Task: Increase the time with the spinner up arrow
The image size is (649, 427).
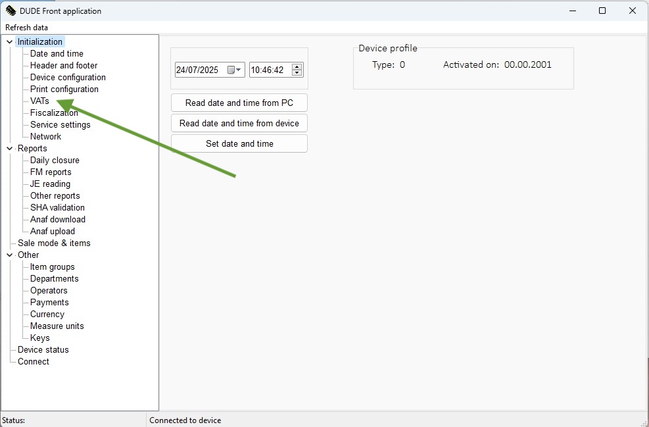Action: coord(297,66)
